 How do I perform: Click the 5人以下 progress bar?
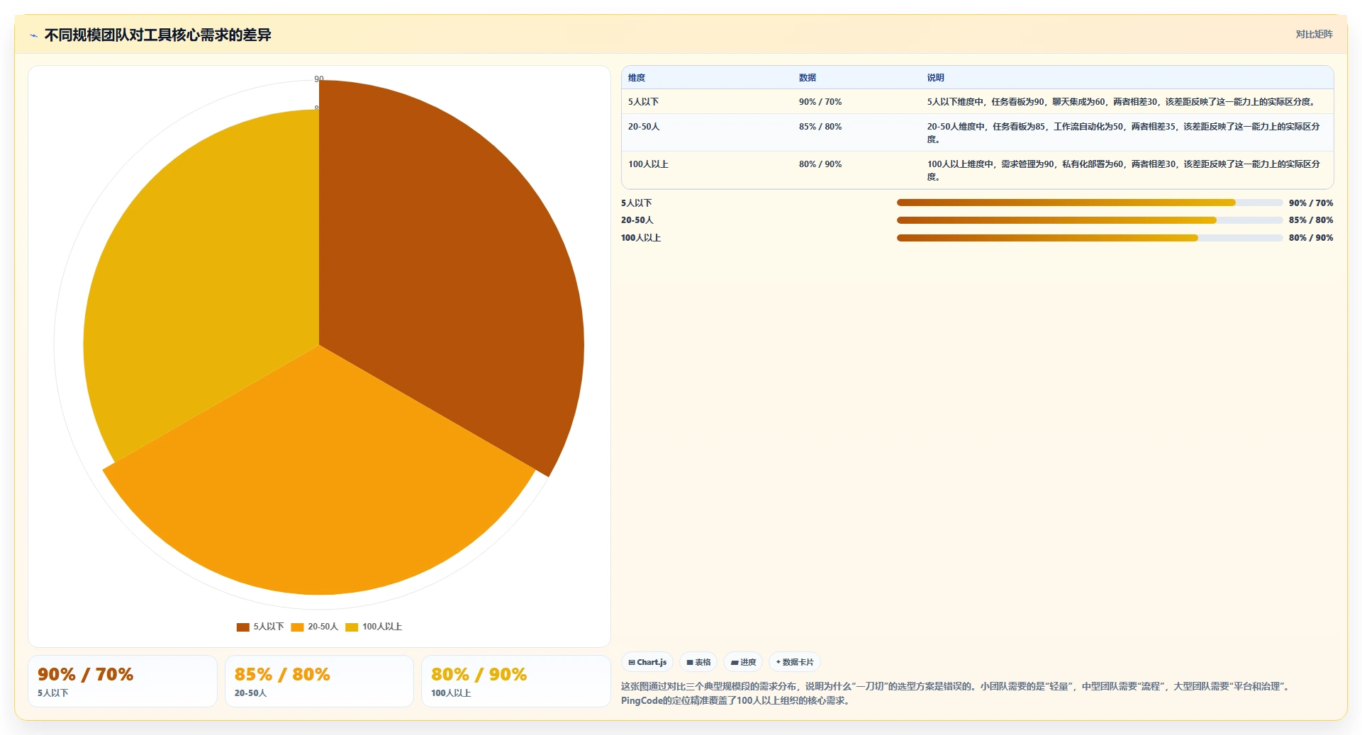coord(1090,203)
